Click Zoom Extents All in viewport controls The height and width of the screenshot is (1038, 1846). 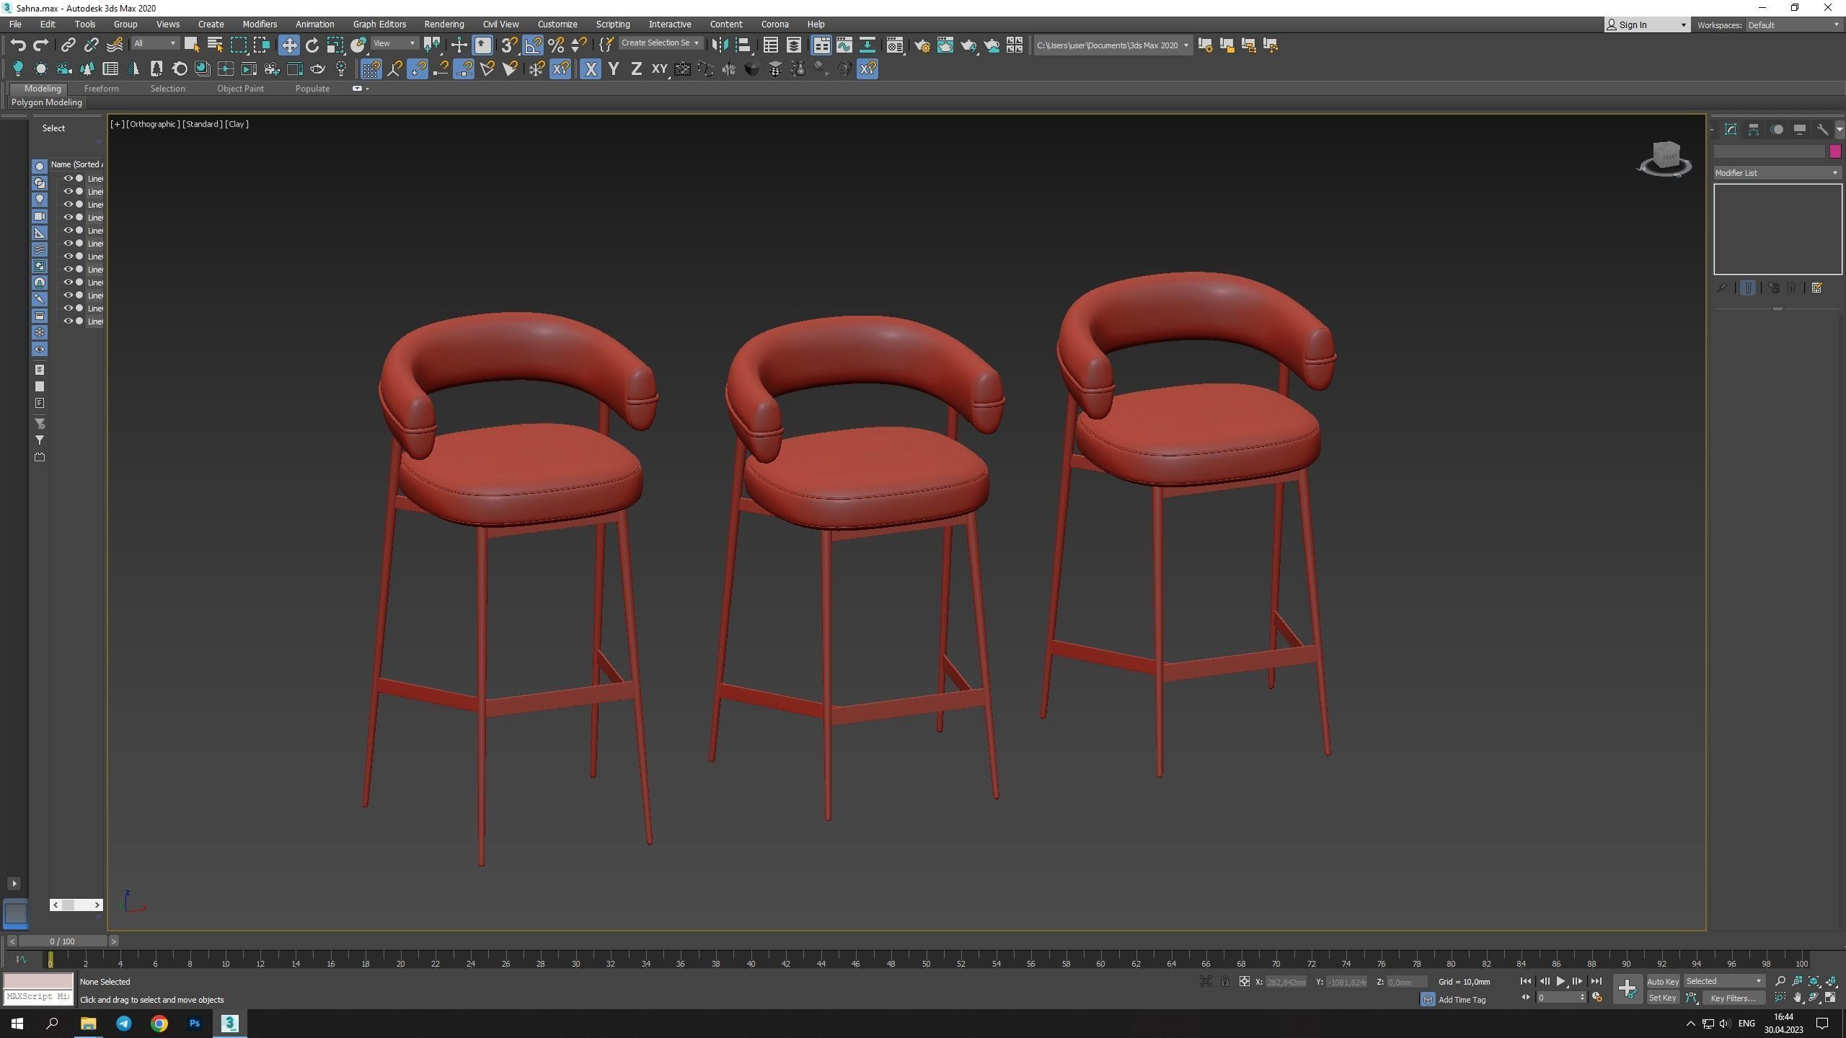click(1832, 982)
